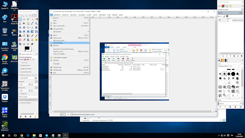The width and height of the screenshot is (245, 138).
Task: Select the Airbrush tool
Action: [x=24, y=40]
